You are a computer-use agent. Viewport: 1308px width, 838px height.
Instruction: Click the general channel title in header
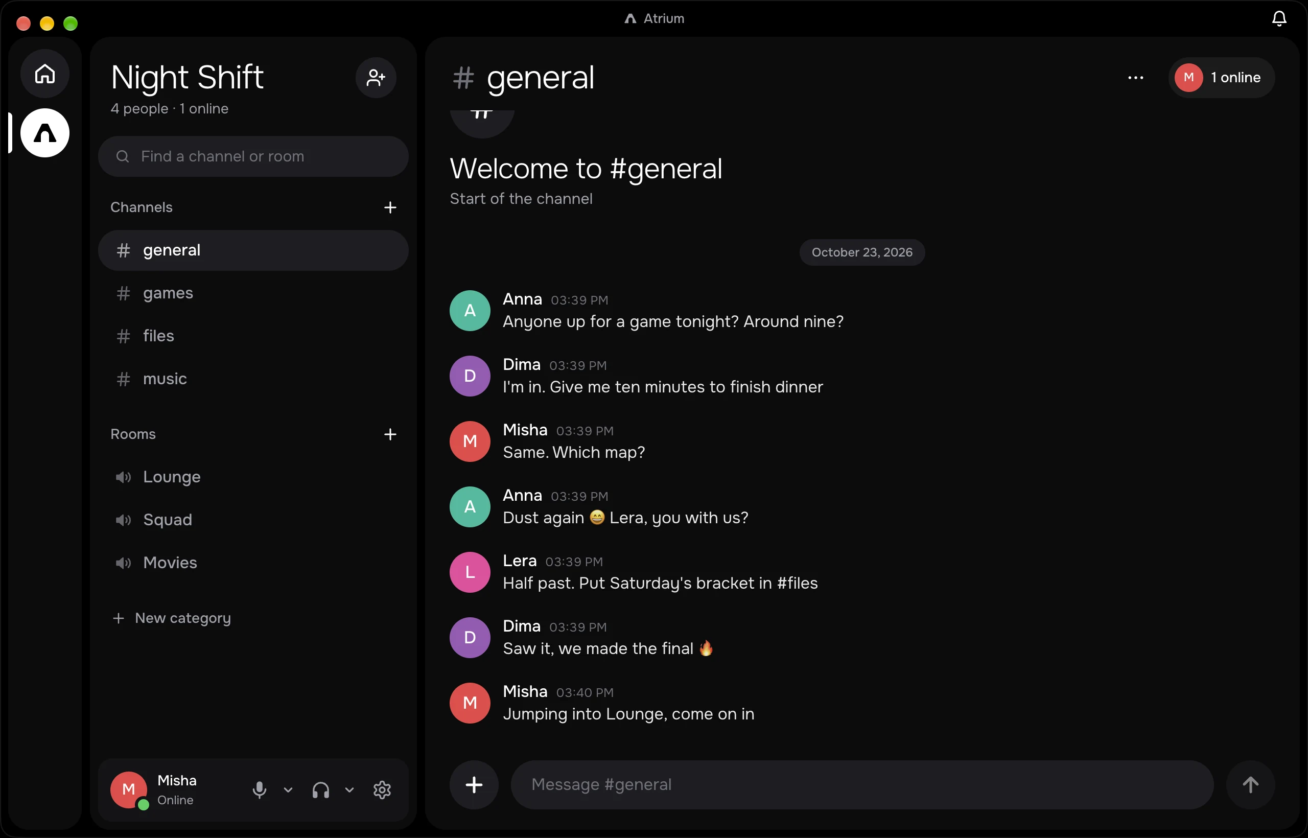pyautogui.click(x=540, y=78)
